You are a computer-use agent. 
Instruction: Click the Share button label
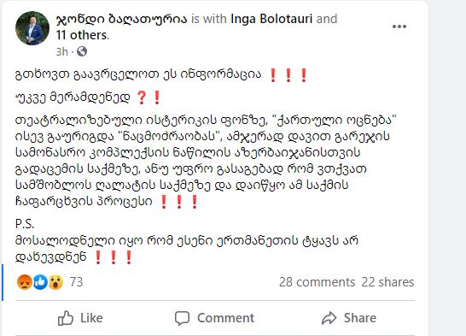pyautogui.click(x=360, y=318)
